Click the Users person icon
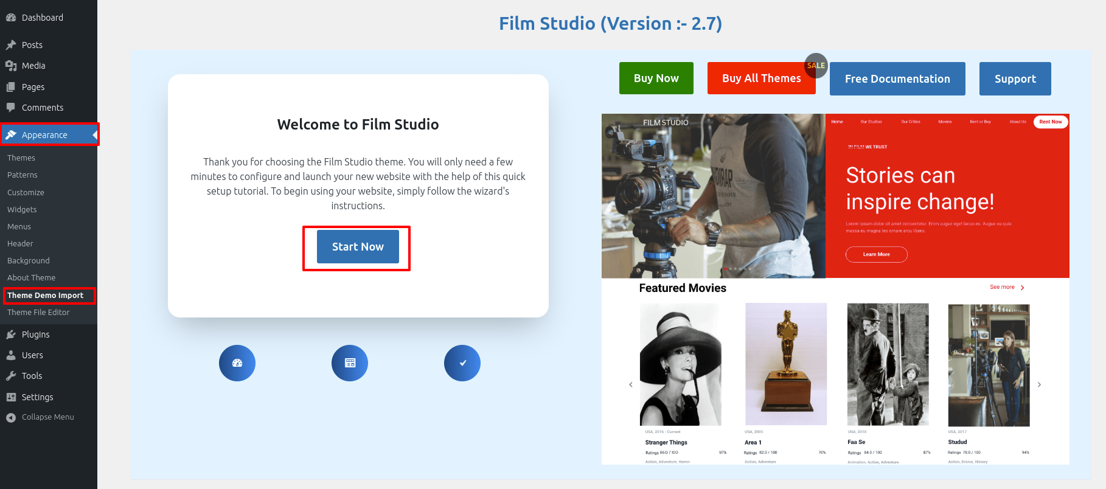 tap(11, 355)
